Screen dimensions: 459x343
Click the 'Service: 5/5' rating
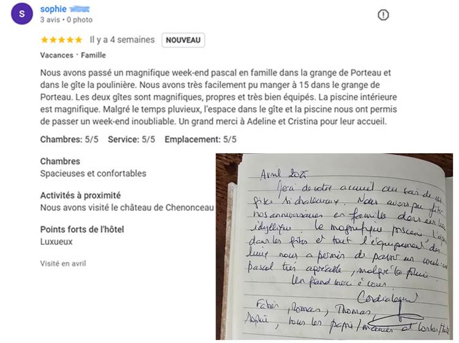132,140
